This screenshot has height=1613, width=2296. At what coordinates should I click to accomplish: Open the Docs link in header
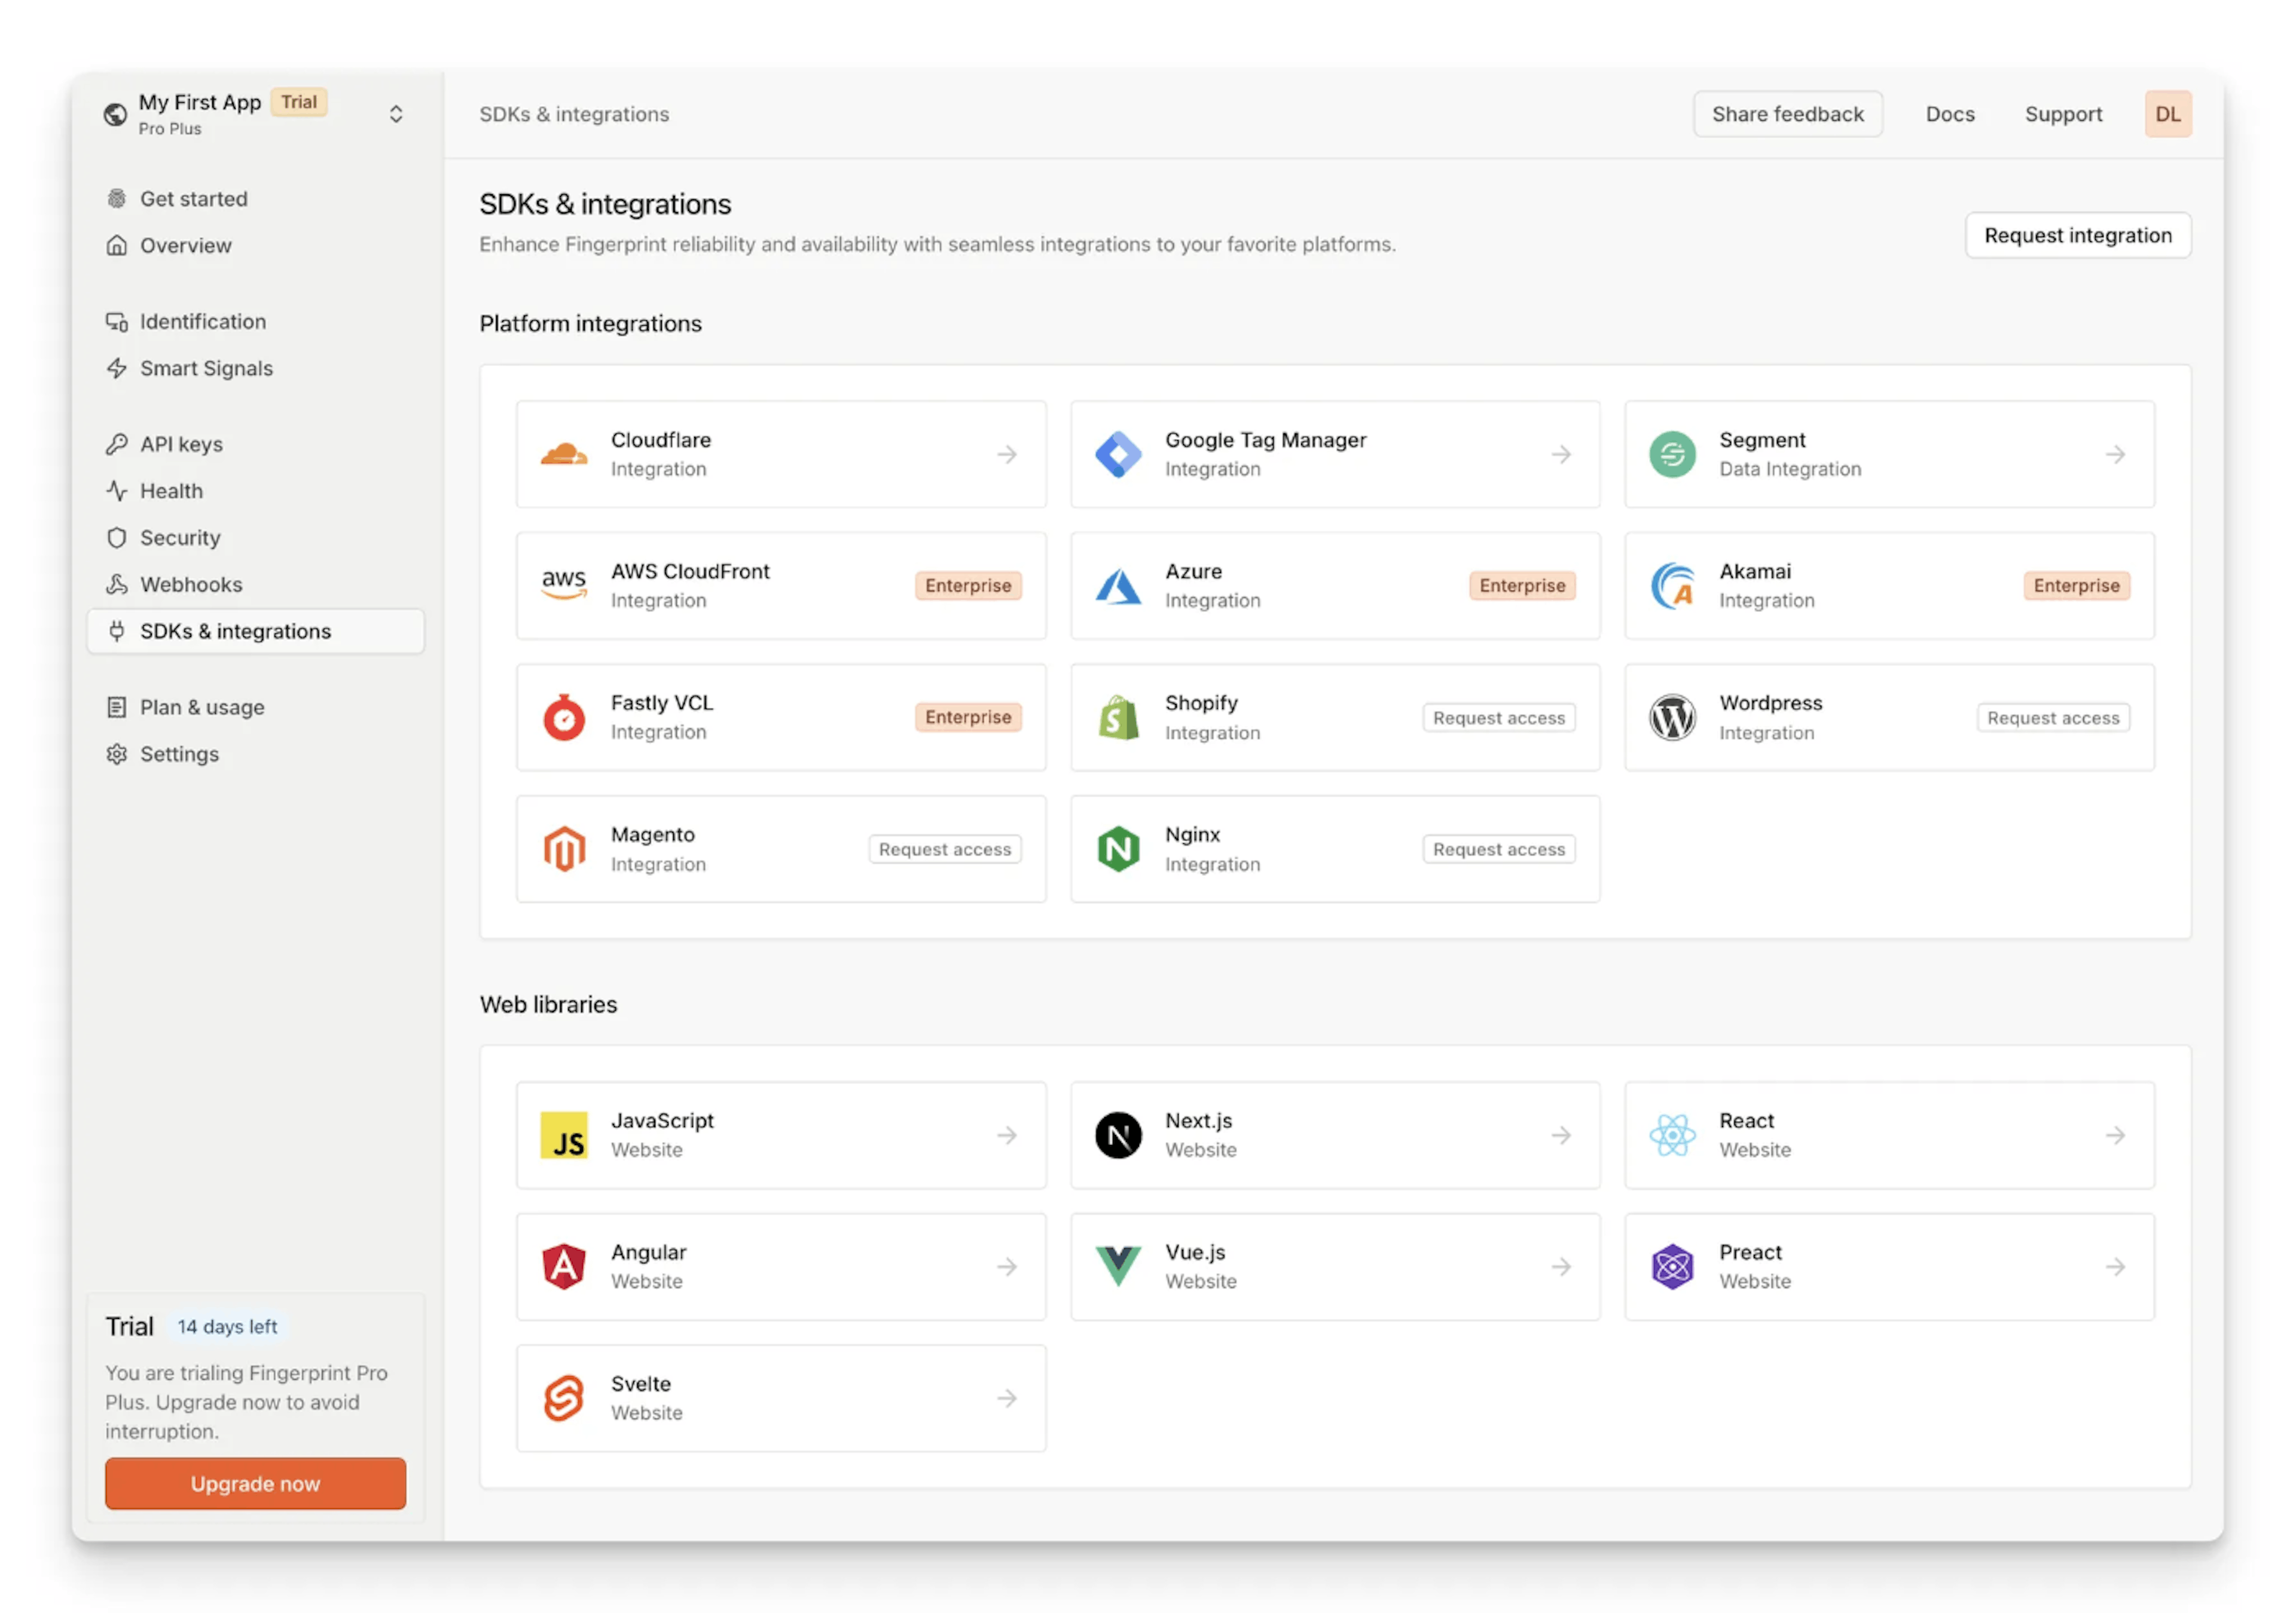(x=1949, y=114)
